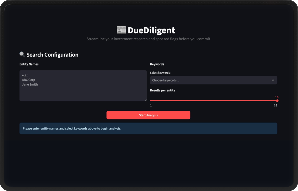Screen dimensions: 298x191
Task: Click the 'Select keywords:' label
Action: tap(160, 73)
